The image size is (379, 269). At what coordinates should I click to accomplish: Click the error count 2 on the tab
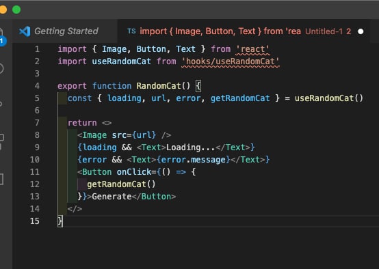click(348, 31)
